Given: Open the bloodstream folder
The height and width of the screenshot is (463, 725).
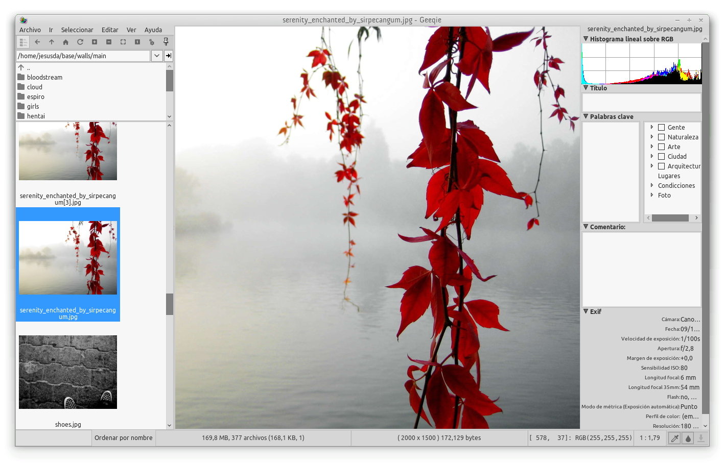Looking at the screenshot, I should [x=44, y=78].
